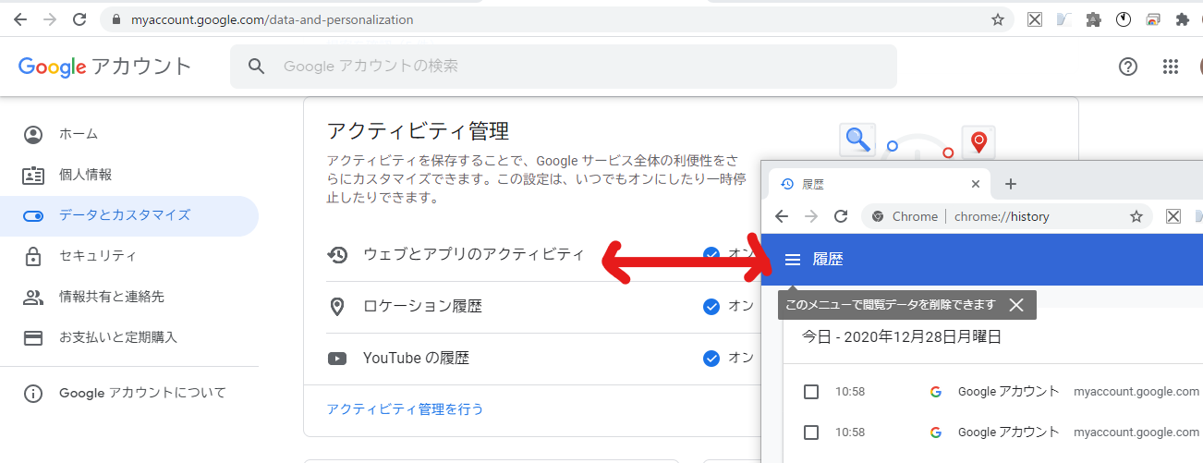Check the second 10:58 Google アカウント history entry
Viewport: 1203px width, 463px height.
(x=811, y=433)
